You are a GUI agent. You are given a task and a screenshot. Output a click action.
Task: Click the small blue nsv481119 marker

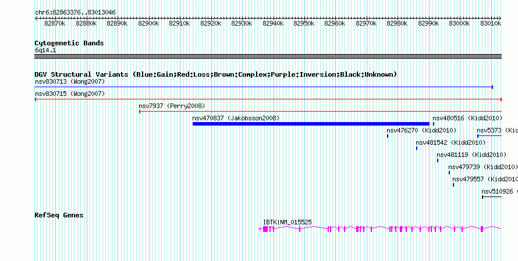[438, 160]
